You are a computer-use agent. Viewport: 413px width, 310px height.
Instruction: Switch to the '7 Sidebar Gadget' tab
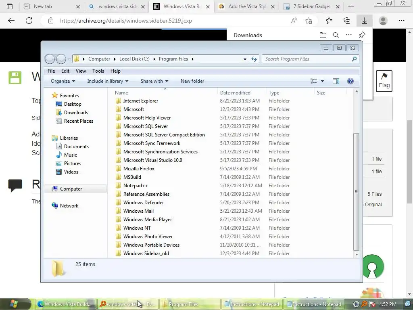(312, 6)
